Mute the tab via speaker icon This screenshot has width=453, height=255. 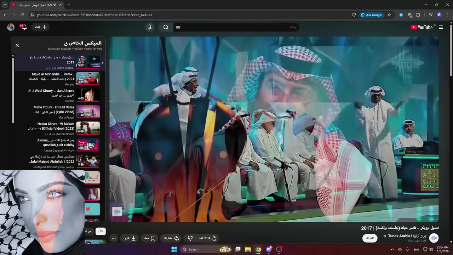point(55,5)
